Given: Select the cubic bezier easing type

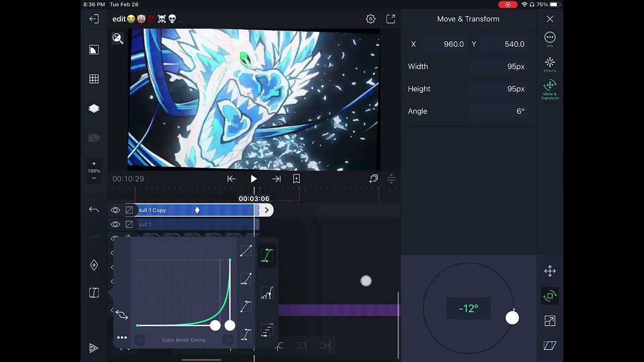Looking at the screenshot, I should pyautogui.click(x=267, y=255).
